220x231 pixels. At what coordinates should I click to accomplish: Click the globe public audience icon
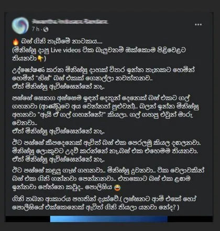pyautogui.click(x=46, y=29)
